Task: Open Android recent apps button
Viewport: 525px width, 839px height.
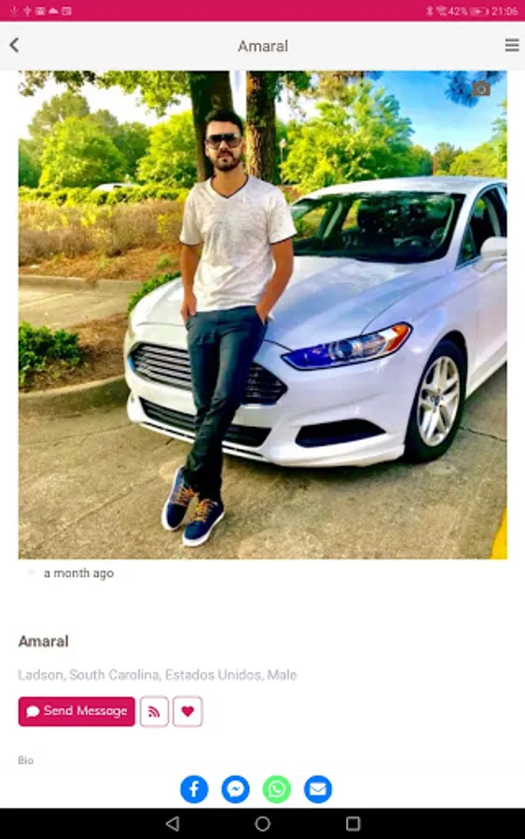Action: [352, 823]
